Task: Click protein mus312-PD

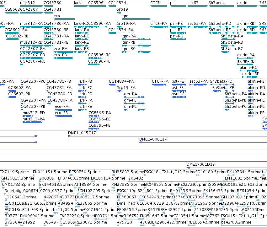Action: tap(34, 113)
